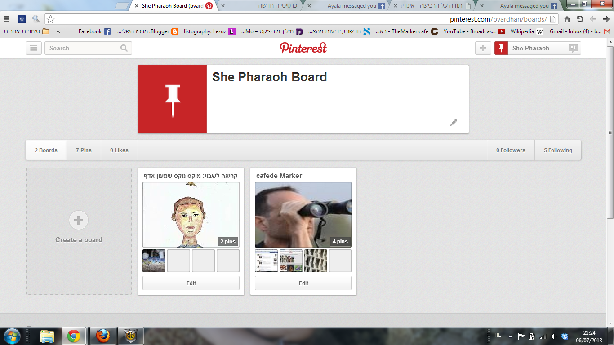Screen dimensions: 614x345
Task: Edit the קריאה לשבוי board
Action: coord(191,283)
